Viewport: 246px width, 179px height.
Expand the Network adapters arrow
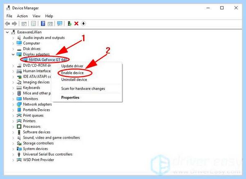[x=13, y=105]
